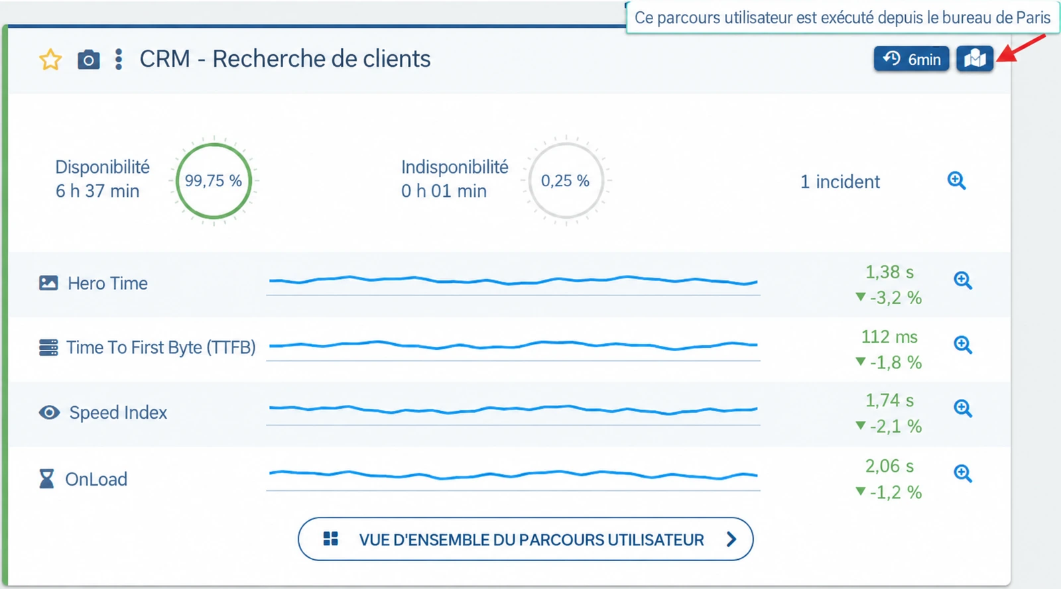Click the "2,06 s" OnLoad value

tap(889, 466)
